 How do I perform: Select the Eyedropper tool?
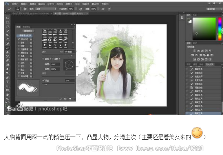tap(7, 39)
